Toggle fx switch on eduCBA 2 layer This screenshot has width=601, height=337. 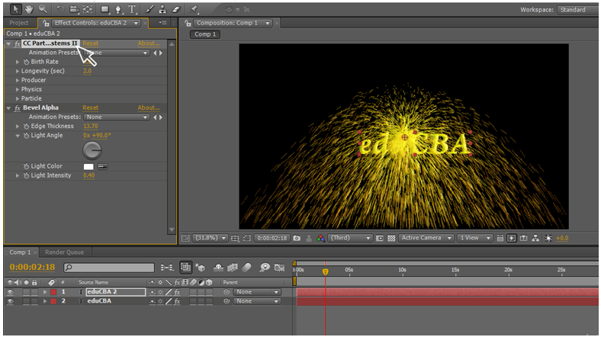178,292
